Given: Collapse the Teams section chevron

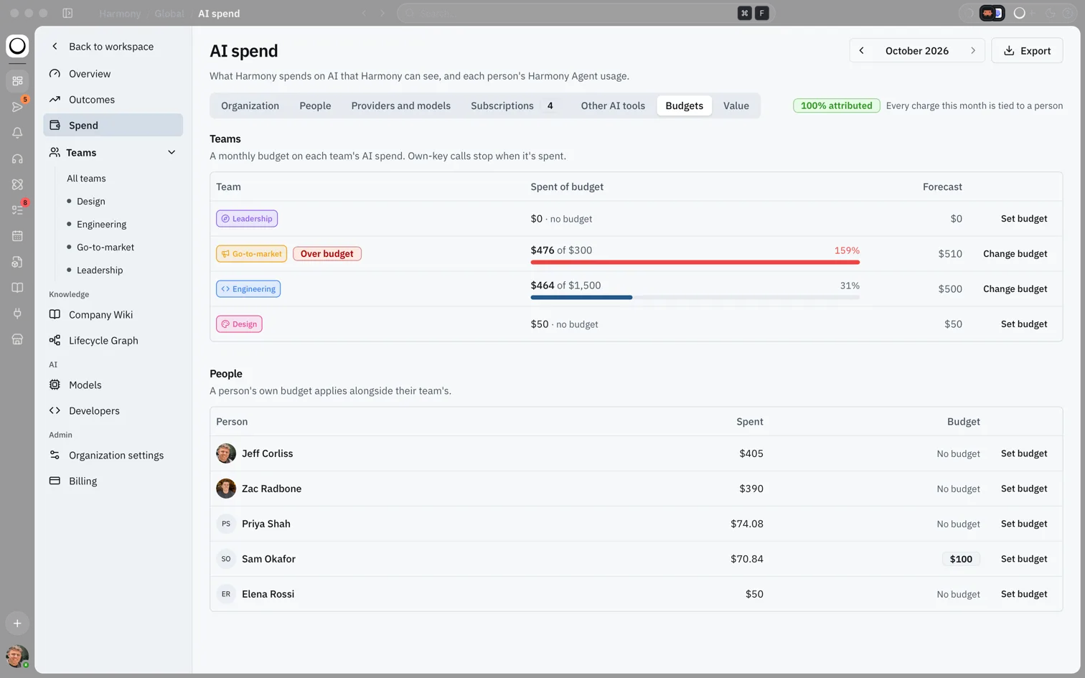Looking at the screenshot, I should tap(172, 152).
